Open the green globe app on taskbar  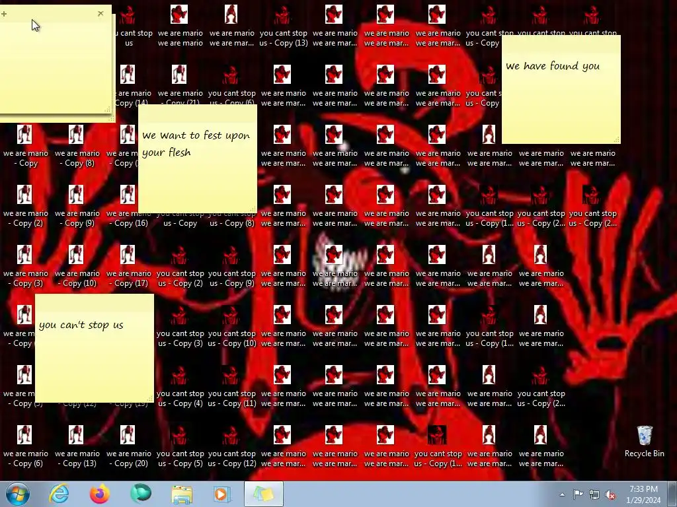(141, 494)
